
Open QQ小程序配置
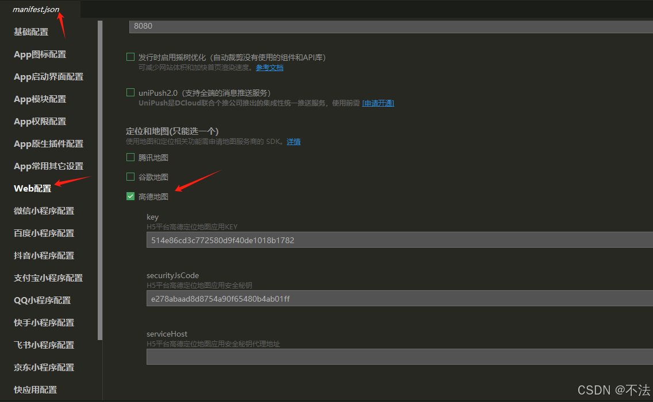pyautogui.click(x=42, y=300)
